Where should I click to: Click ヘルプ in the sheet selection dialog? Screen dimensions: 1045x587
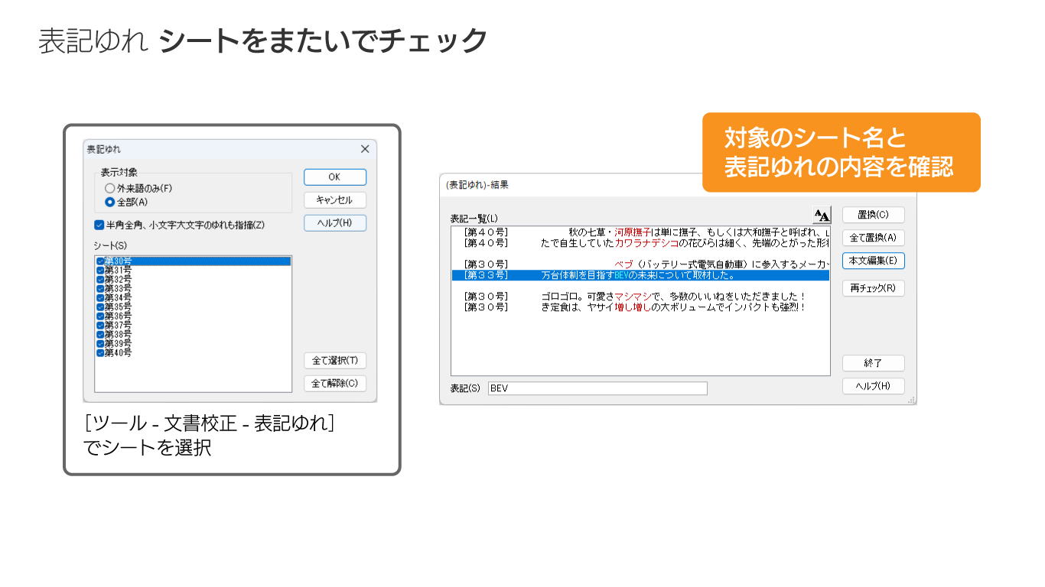point(334,223)
